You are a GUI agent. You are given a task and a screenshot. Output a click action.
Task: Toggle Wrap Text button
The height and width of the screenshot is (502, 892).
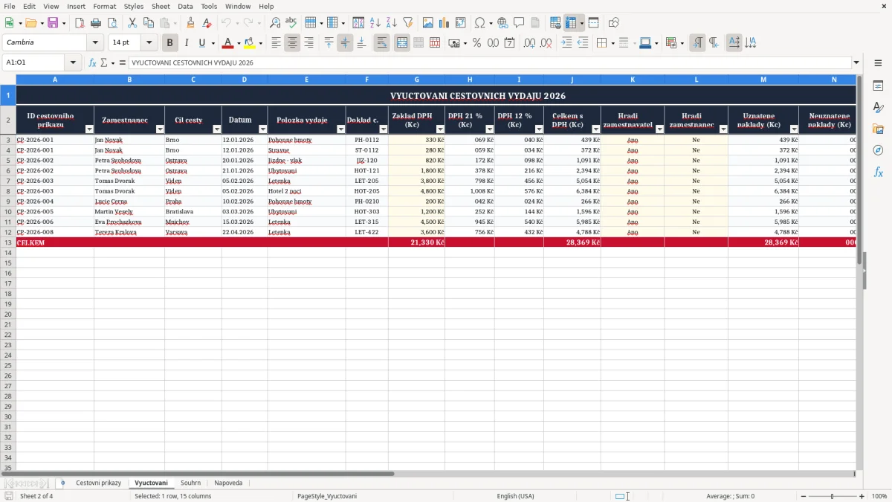point(382,43)
